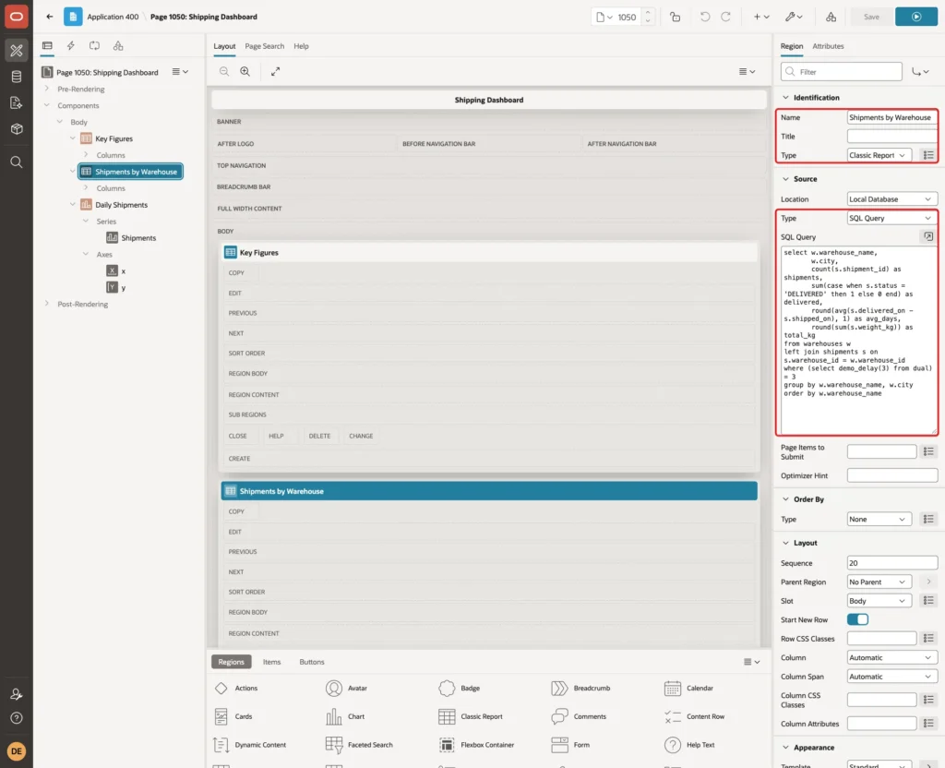Open the Utilities wrench menu
Viewport: 945px width, 768px height.
coord(794,17)
